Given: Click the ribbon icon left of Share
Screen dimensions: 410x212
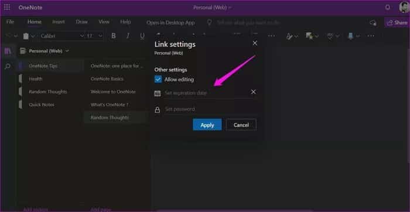Looking at the screenshot, I should pos(373,23).
